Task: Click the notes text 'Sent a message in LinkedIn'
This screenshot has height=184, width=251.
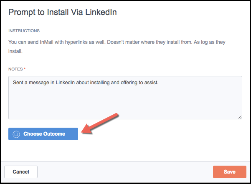Action: point(44,83)
